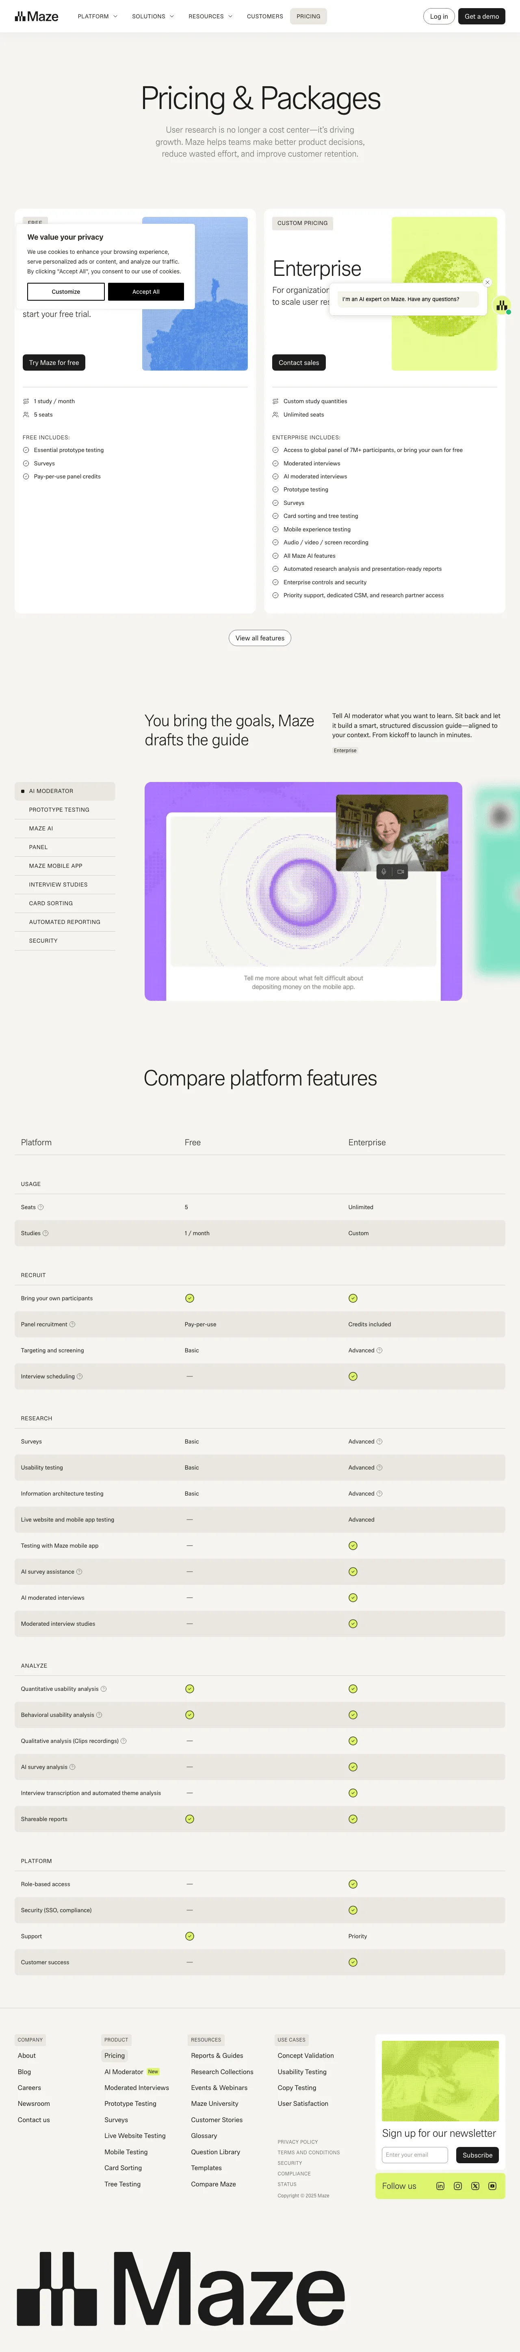Expand the Platform navigation dropdown
Image resolution: width=520 pixels, height=2352 pixels.
click(x=97, y=16)
